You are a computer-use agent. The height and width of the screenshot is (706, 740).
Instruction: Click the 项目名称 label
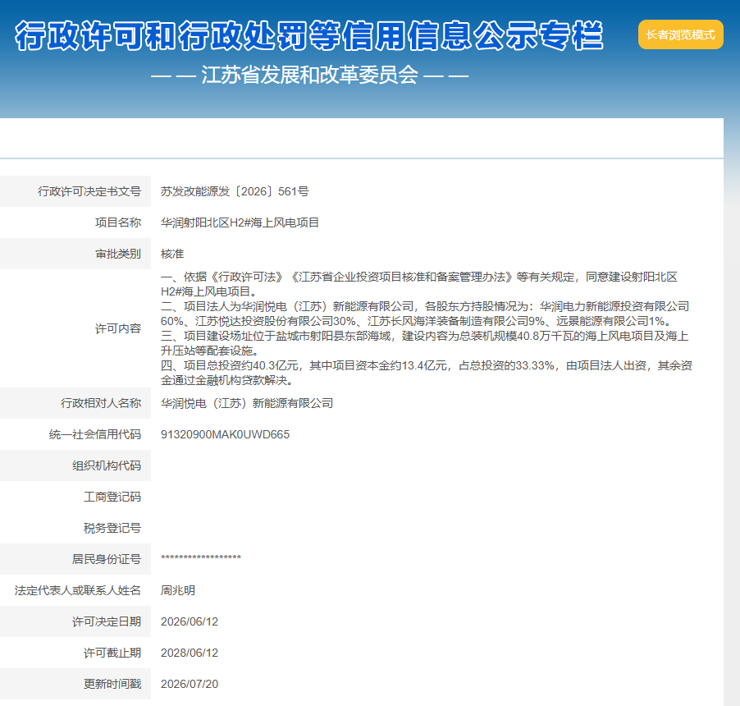(x=118, y=222)
